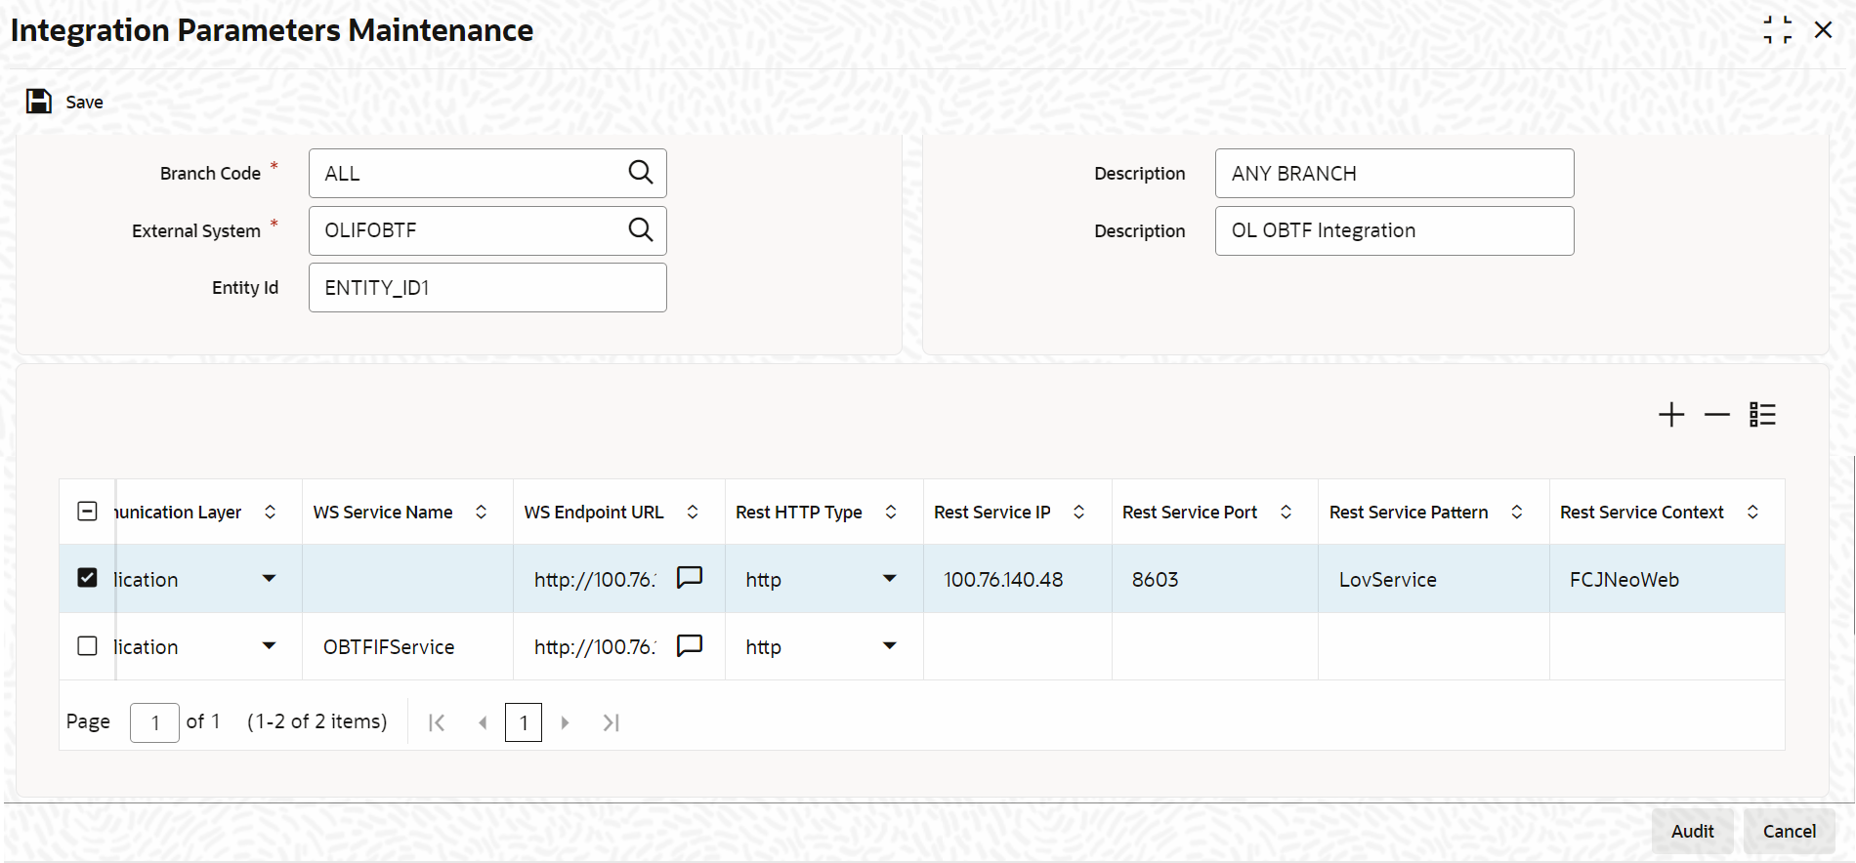The height and width of the screenshot is (863, 1856).
Task: Click the Save floppy disk icon
Action: coord(39,102)
